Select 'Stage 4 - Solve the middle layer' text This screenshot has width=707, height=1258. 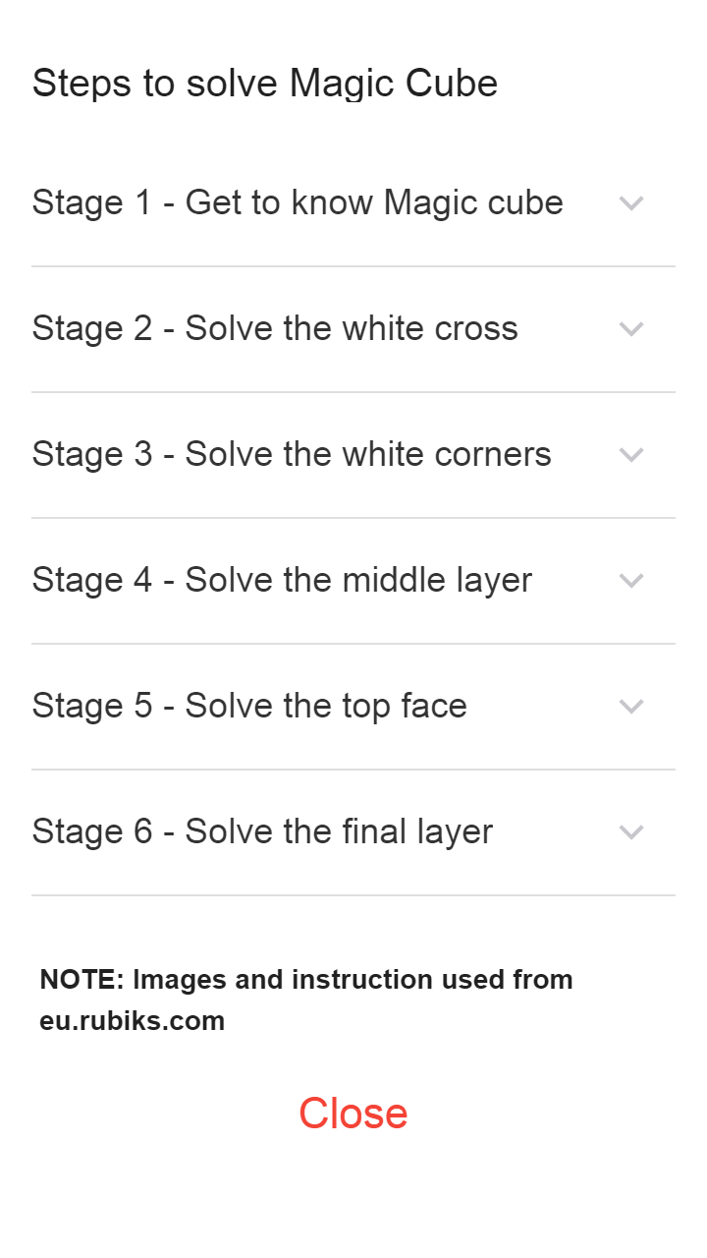pyautogui.click(x=282, y=580)
